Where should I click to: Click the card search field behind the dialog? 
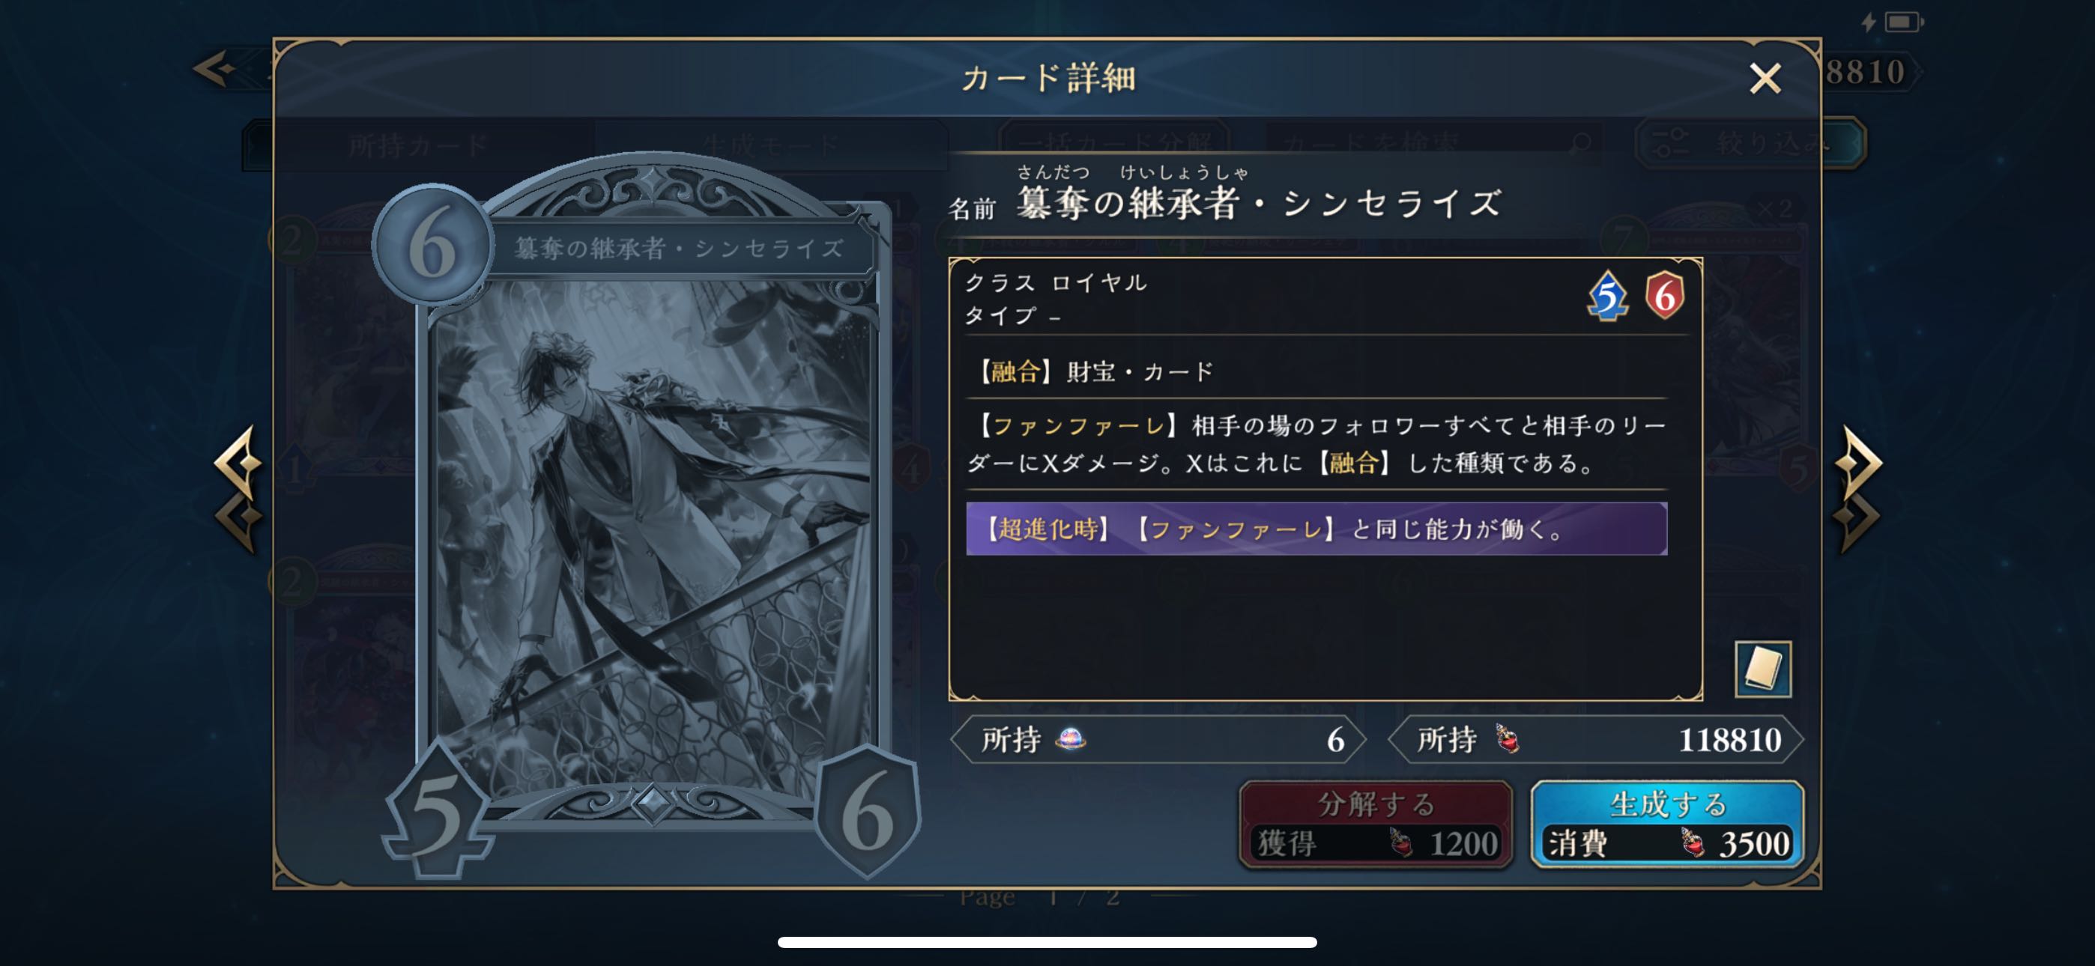point(1433,144)
